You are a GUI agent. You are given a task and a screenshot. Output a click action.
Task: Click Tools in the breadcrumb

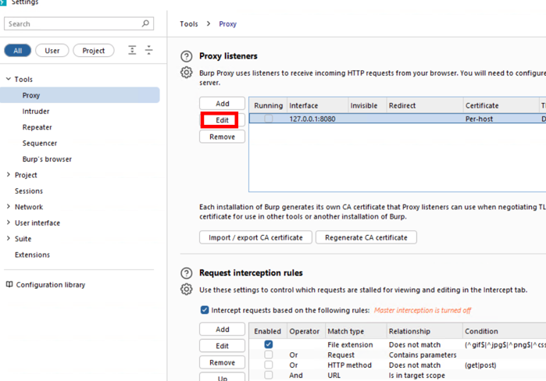tap(189, 23)
